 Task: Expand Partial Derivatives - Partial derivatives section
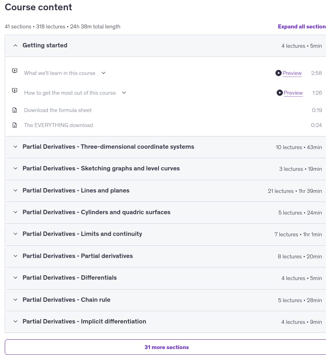(166, 256)
